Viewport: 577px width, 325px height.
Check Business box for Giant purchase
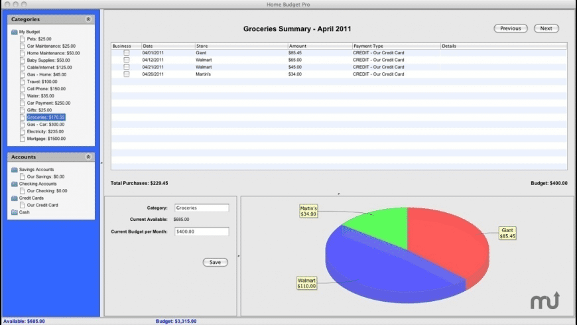pyautogui.click(x=127, y=52)
